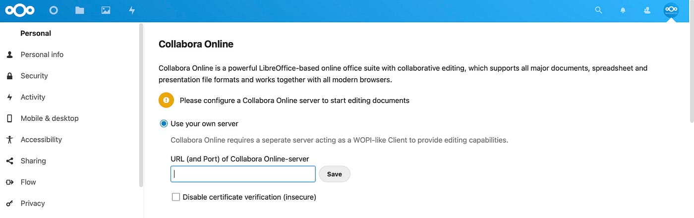
Task: Click the orange warning icon
Action: [x=166, y=100]
